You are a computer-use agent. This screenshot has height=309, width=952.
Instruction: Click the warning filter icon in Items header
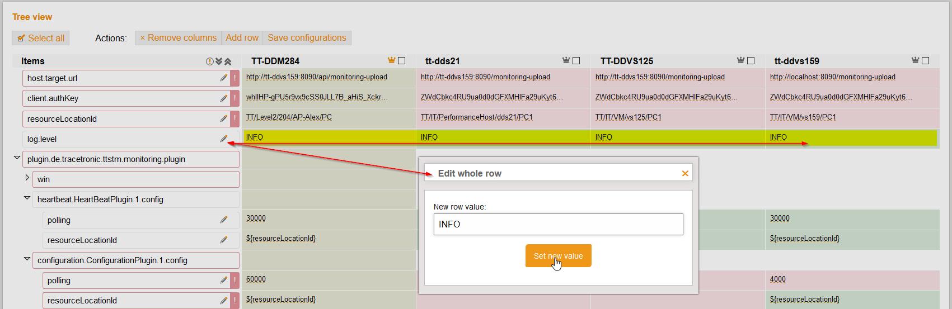coord(209,61)
